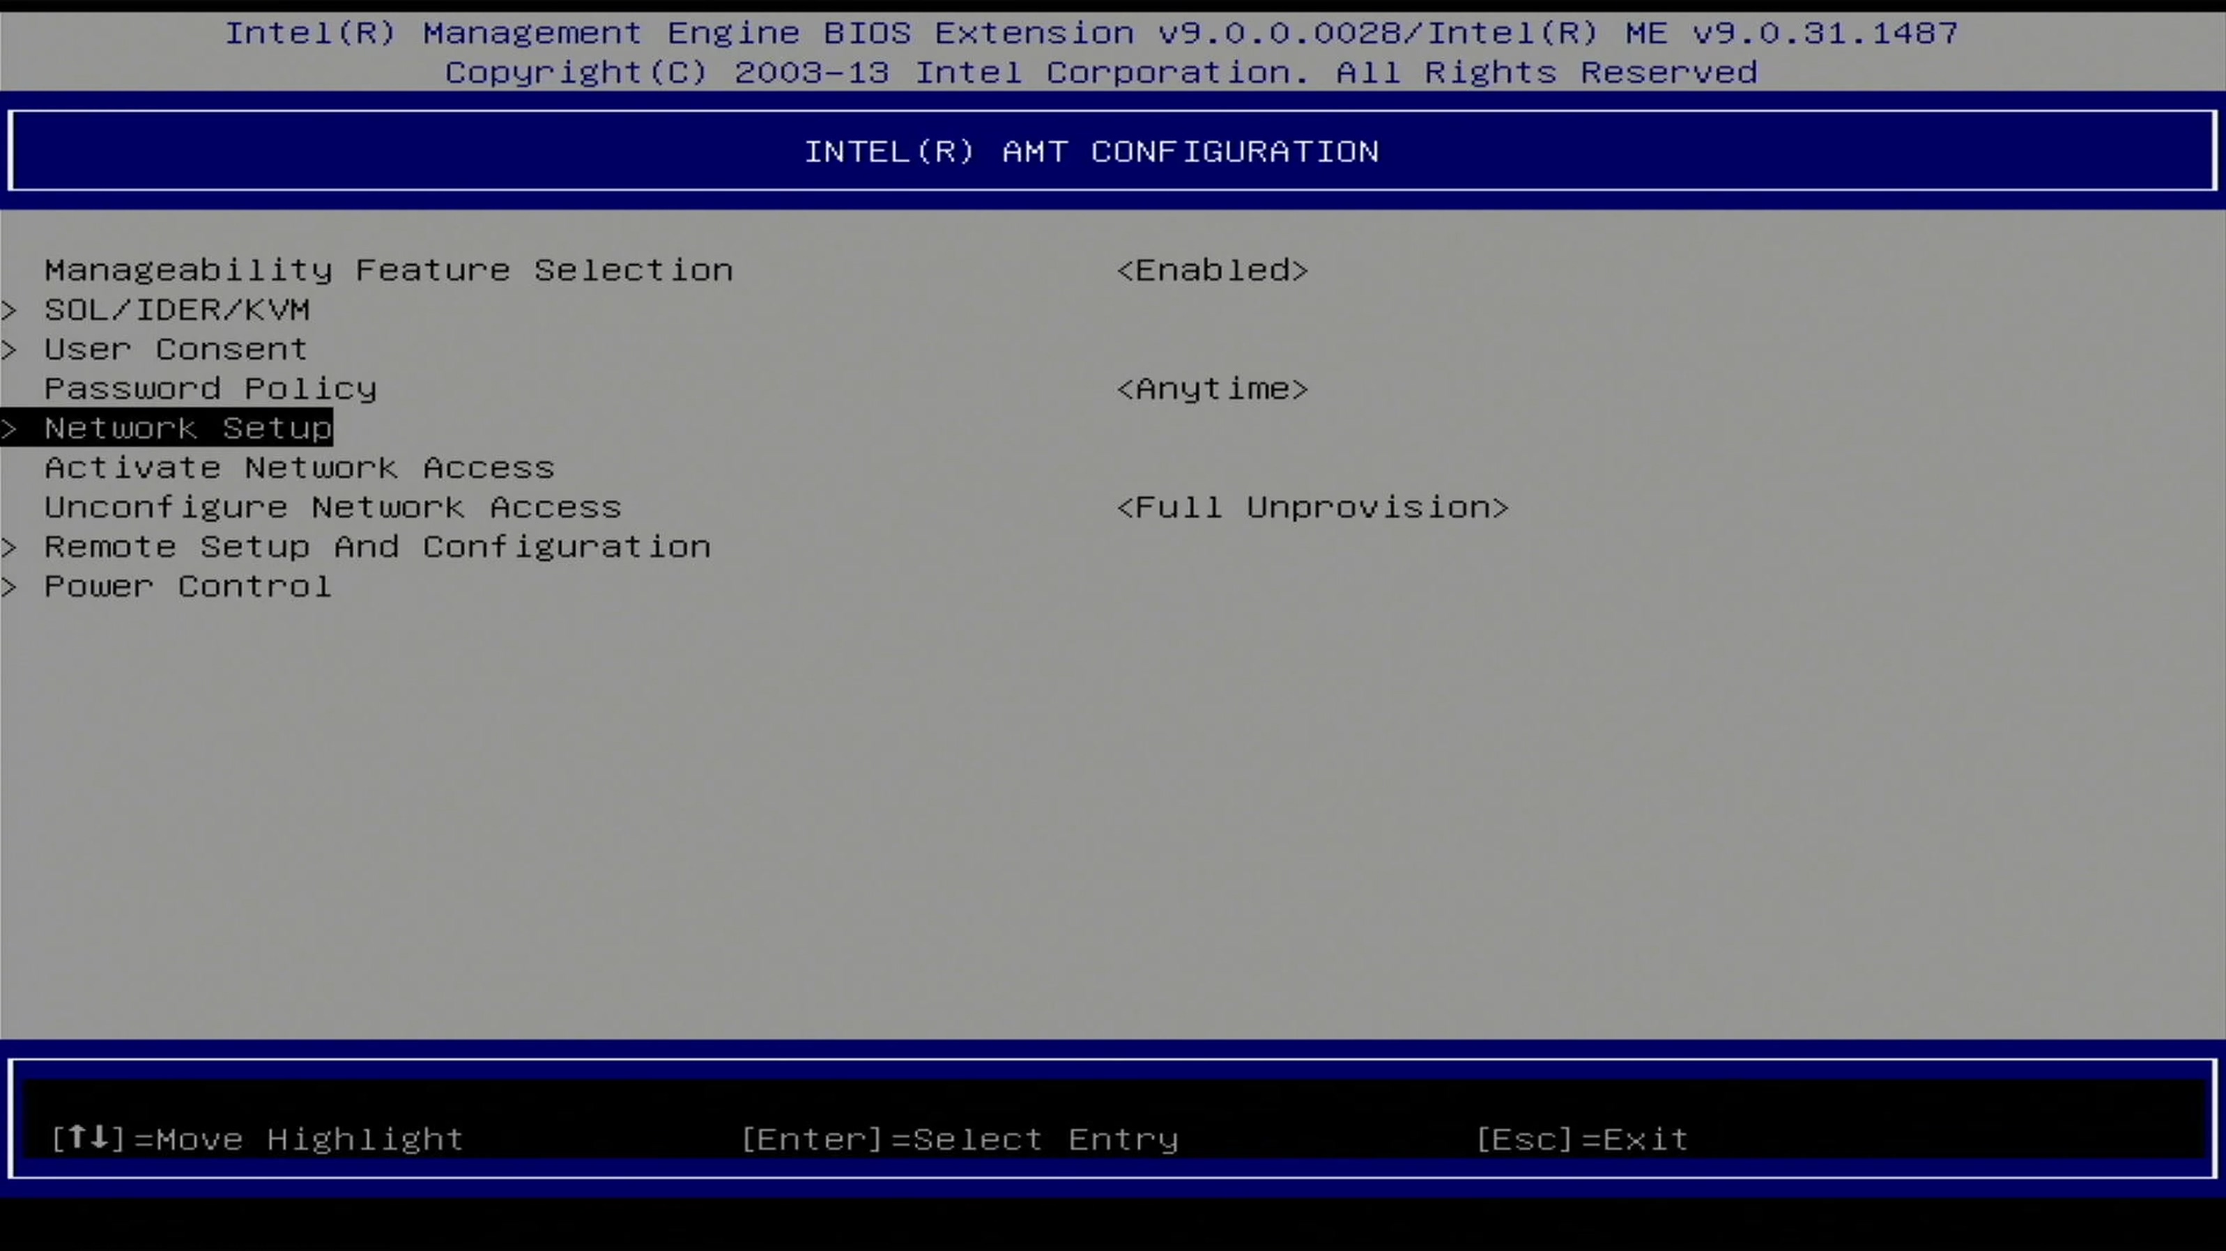Change the Full Unprovision value

[x=1312, y=508]
